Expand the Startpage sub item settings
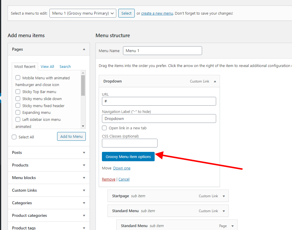This screenshot has width=292, height=230. [x=224, y=196]
